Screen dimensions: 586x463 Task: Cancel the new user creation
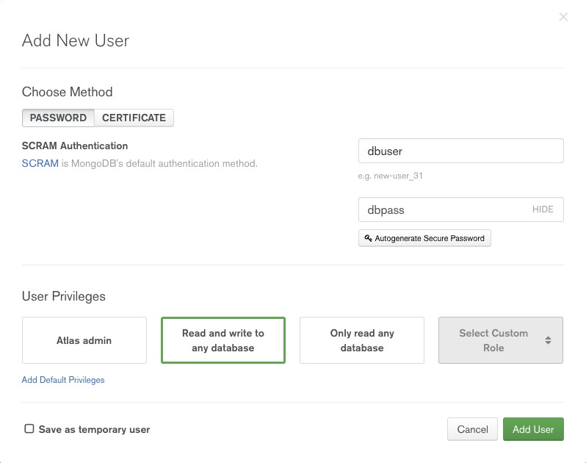[x=472, y=429]
